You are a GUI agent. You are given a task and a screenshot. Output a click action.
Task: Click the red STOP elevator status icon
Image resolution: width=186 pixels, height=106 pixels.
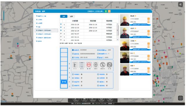pos(89,65)
